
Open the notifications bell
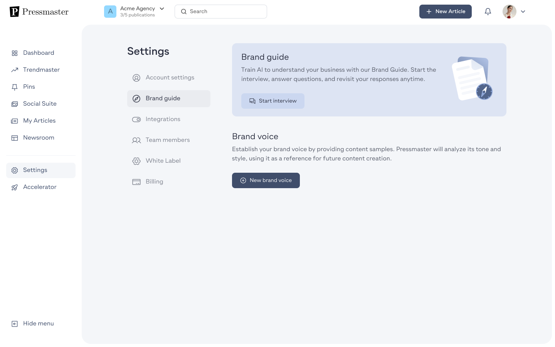[x=488, y=12]
